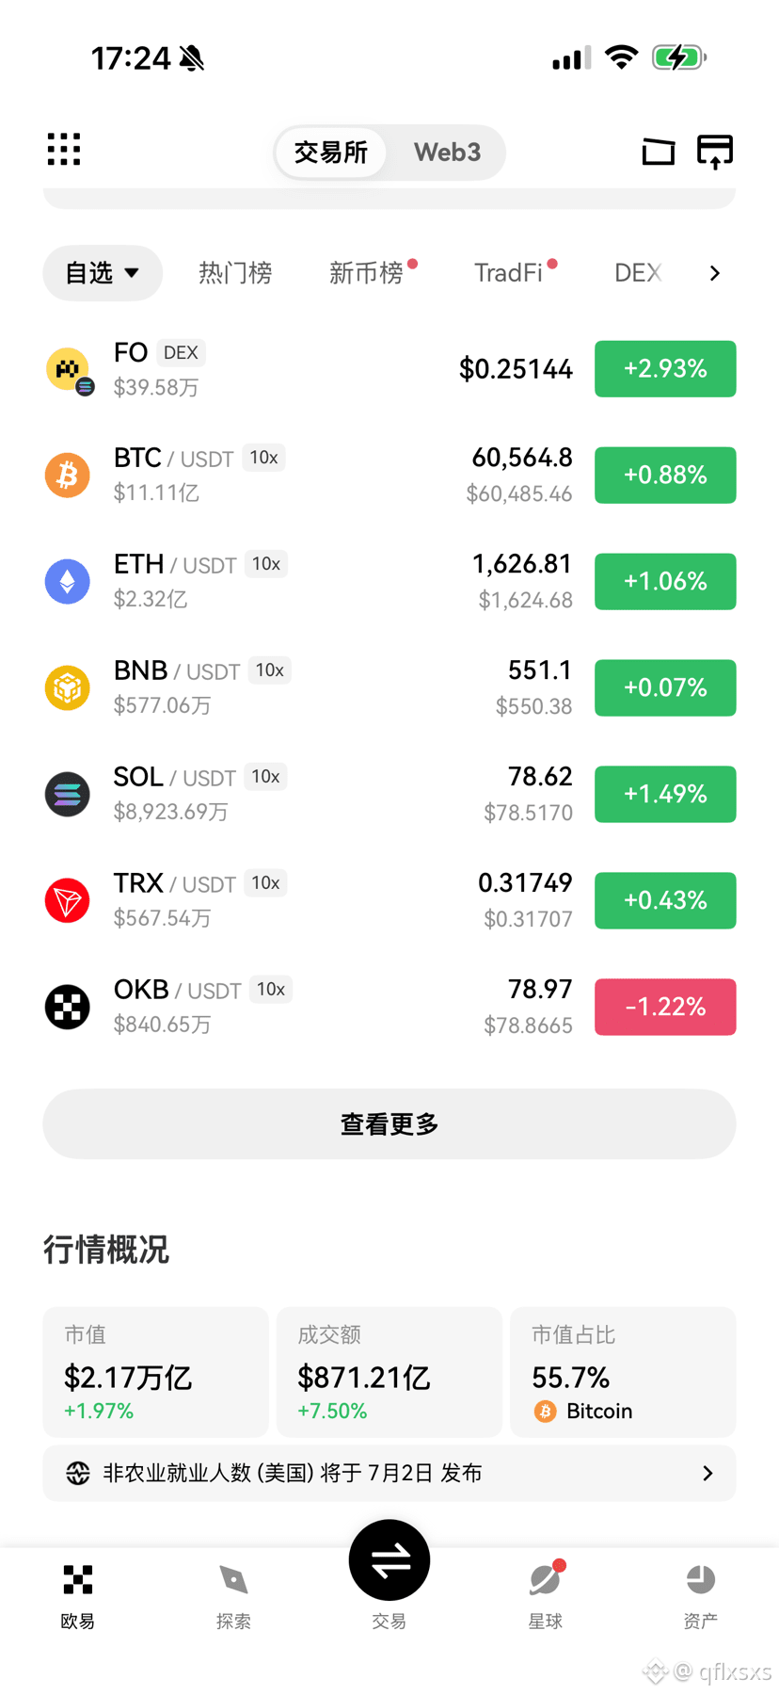Toggle OKB change display −1.22%
Image resolution: width=779 pixels, height=1695 pixels.
[665, 1007]
